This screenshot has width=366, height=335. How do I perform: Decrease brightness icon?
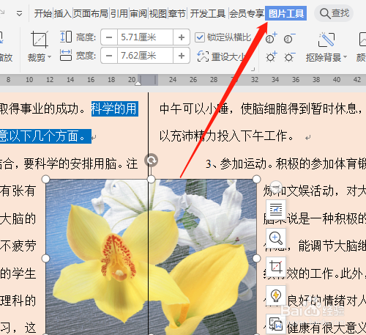click(x=289, y=56)
